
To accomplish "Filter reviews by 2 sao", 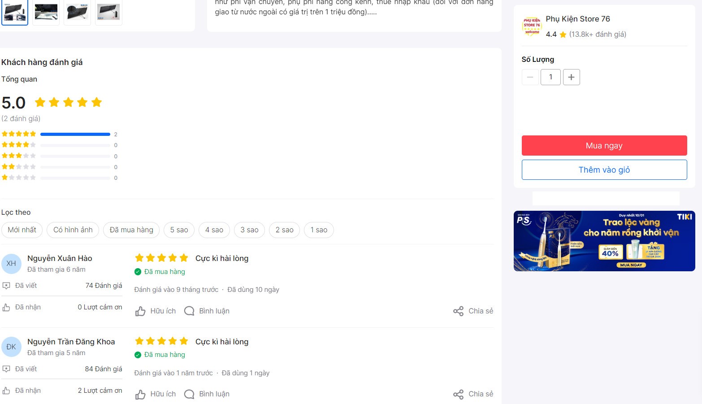I will [x=285, y=230].
